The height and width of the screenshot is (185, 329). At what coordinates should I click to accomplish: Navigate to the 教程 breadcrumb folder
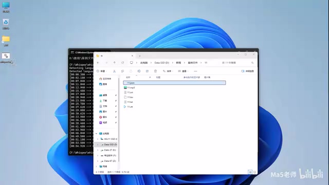(x=178, y=63)
